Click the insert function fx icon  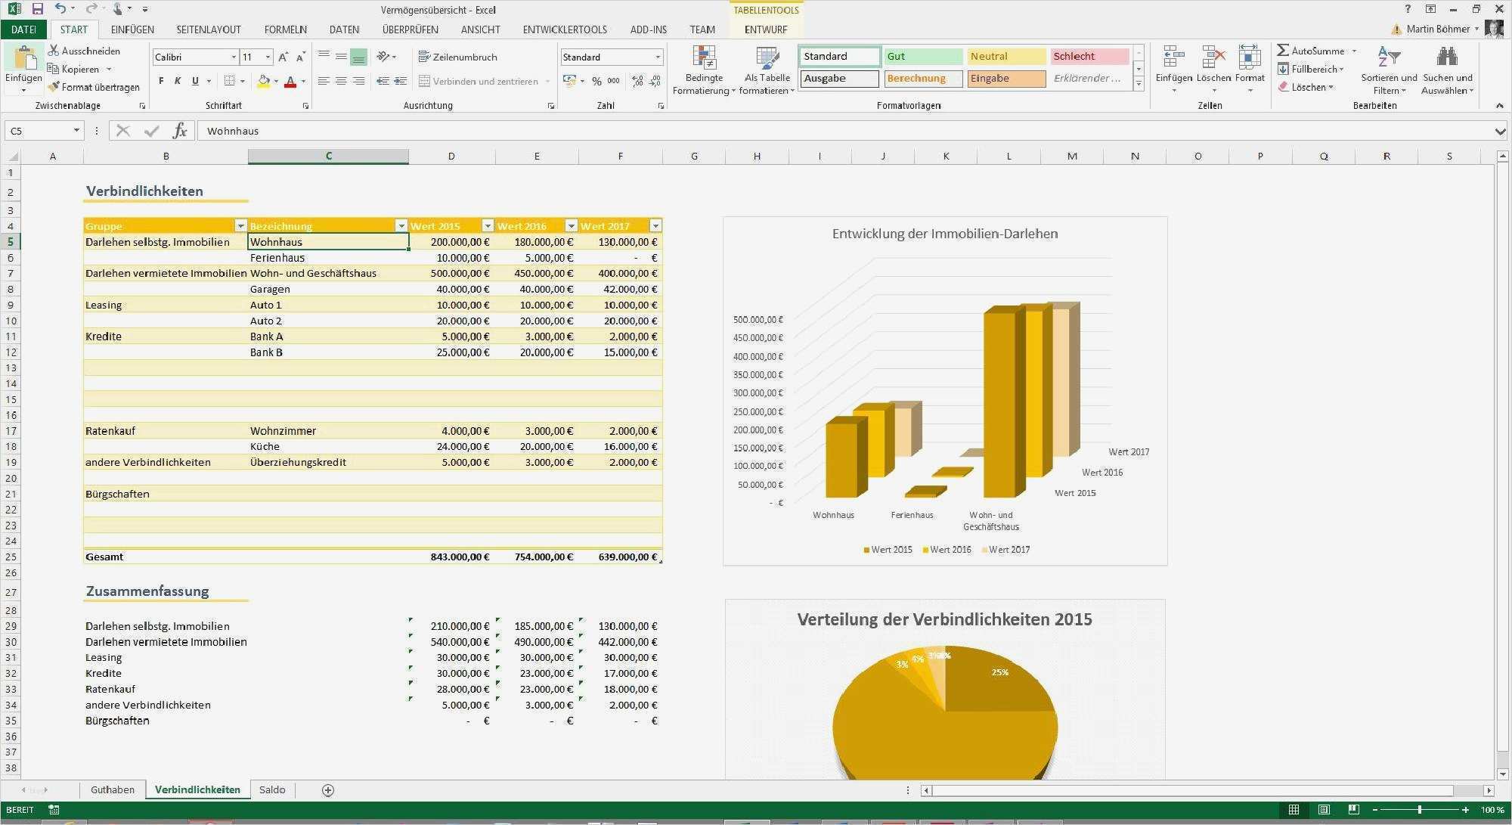(180, 131)
